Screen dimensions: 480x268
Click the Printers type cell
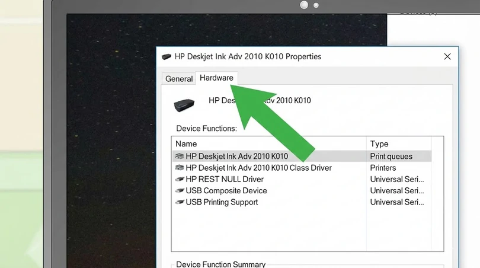pos(383,168)
